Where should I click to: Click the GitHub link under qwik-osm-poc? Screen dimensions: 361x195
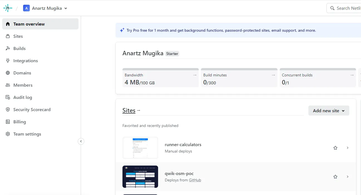tap(195, 180)
